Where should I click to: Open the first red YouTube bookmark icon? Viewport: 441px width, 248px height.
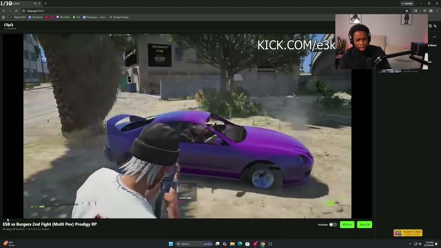point(47,17)
